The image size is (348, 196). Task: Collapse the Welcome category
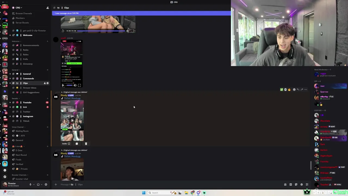click(x=16, y=41)
